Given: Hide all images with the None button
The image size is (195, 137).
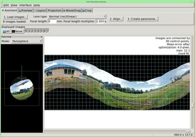Looking at the screenshot, I should (x=17, y=31).
